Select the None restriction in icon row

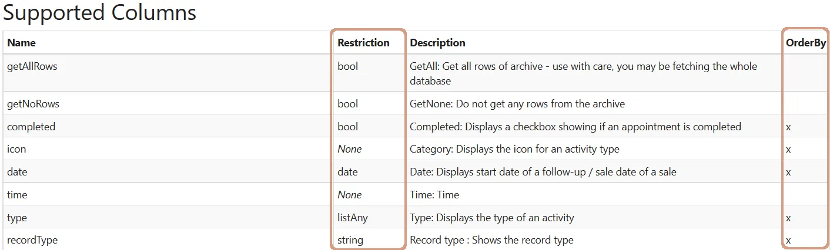pyautogui.click(x=350, y=149)
